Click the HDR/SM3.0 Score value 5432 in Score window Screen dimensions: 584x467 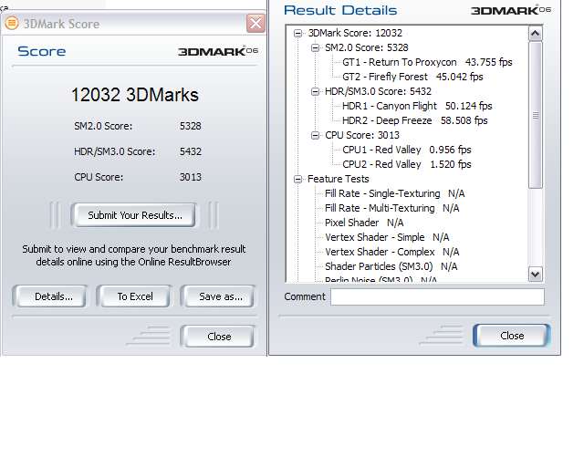[x=191, y=151]
